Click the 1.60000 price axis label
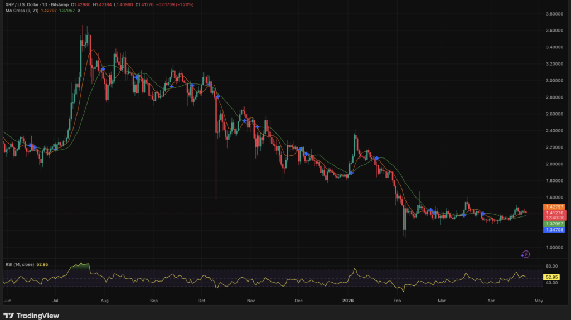 (x=554, y=198)
